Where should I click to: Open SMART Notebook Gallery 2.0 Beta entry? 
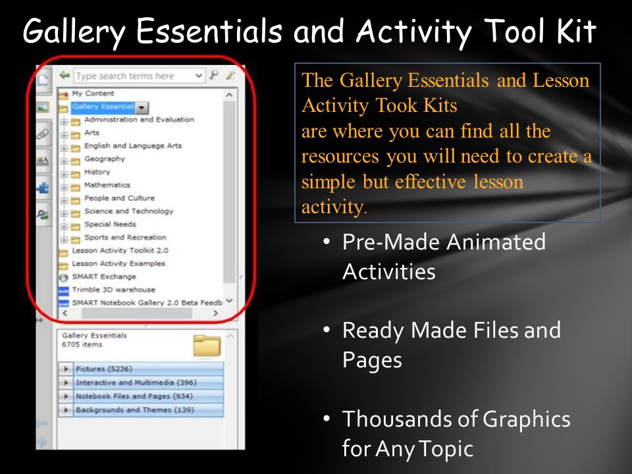[147, 303]
